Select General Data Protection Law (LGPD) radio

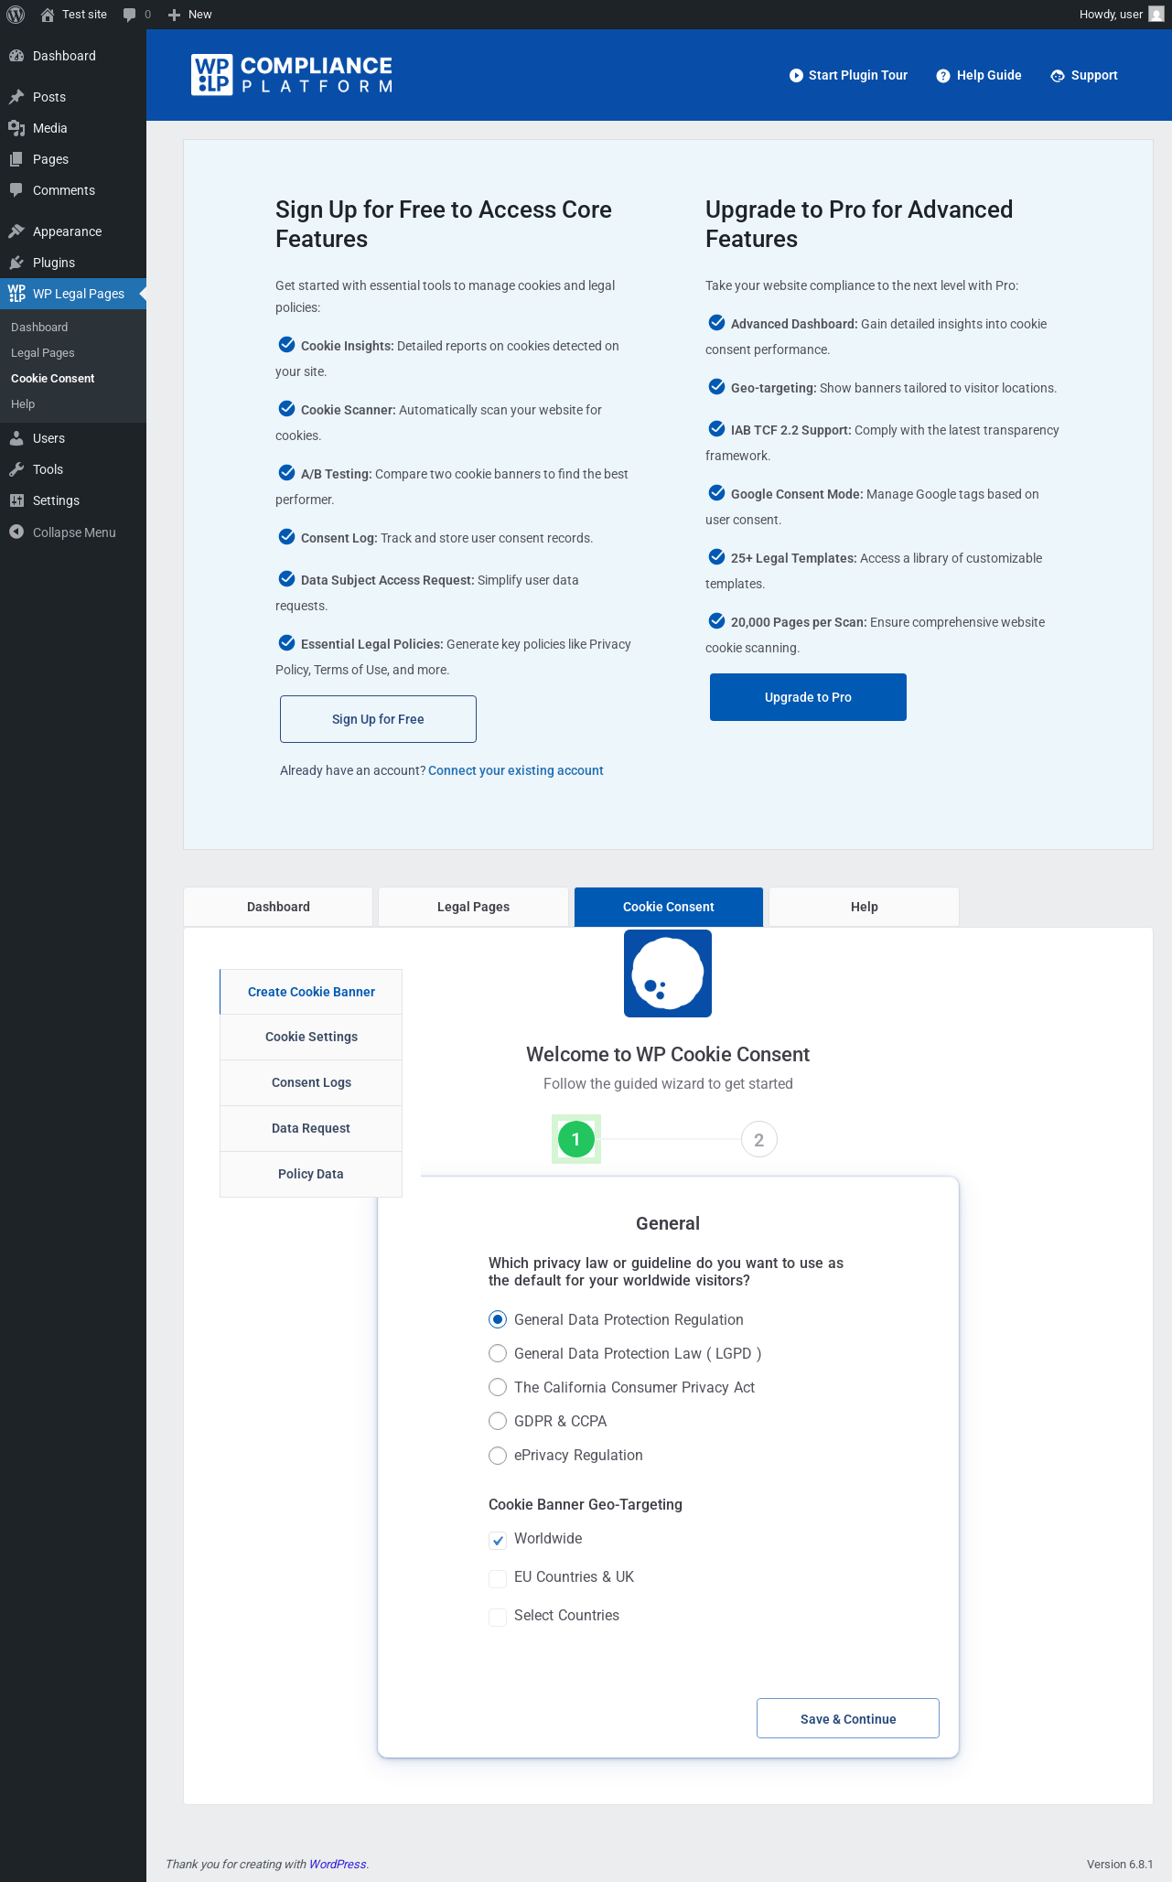(498, 1353)
